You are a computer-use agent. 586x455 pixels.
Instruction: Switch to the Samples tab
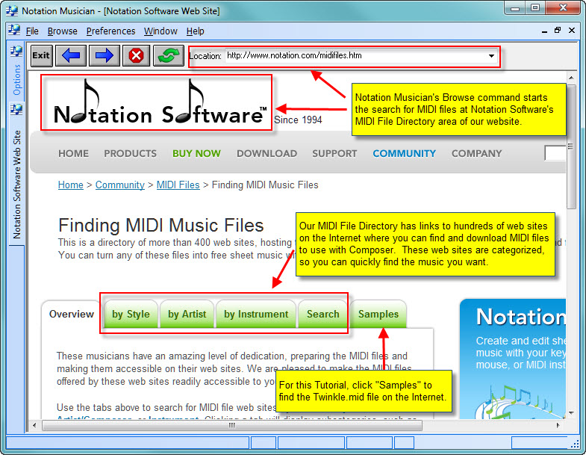tap(378, 314)
